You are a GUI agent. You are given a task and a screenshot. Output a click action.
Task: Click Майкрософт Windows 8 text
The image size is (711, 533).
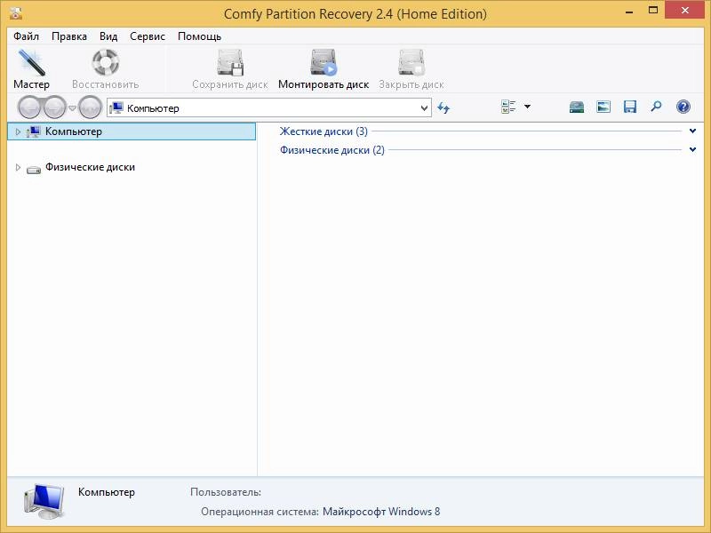click(x=381, y=512)
